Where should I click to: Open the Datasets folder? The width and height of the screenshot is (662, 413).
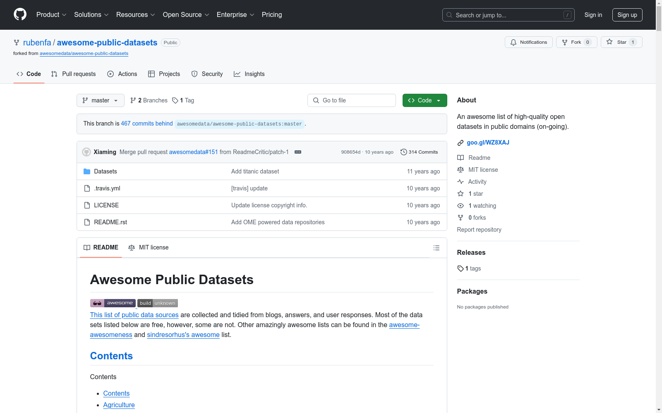coord(105,171)
